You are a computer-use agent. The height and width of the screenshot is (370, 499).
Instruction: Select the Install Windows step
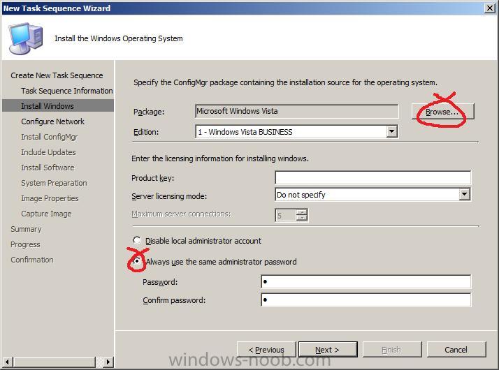[57, 106]
